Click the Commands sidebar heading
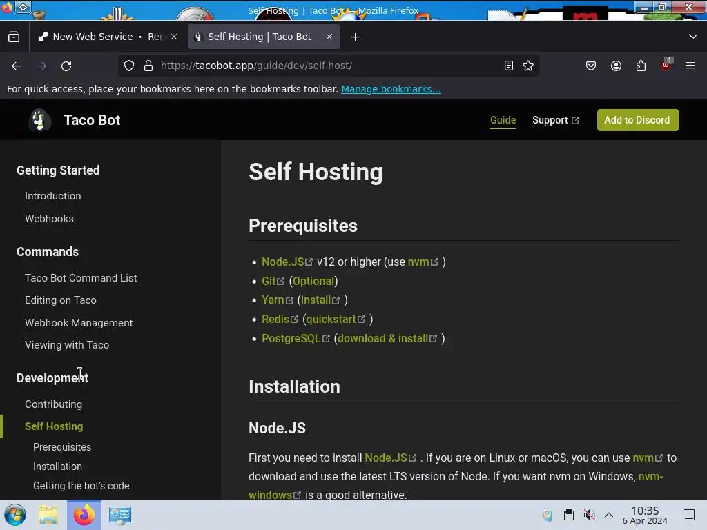 [x=48, y=252]
